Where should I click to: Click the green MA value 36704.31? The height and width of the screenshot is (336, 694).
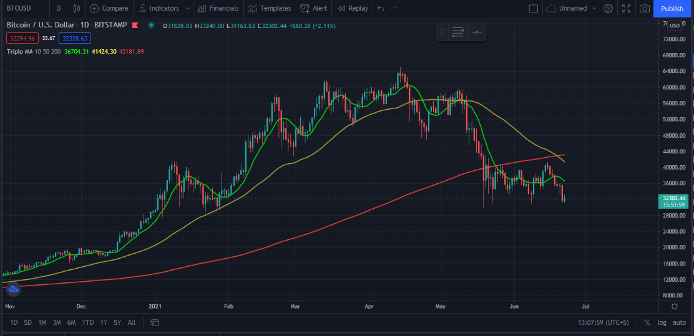click(x=77, y=51)
